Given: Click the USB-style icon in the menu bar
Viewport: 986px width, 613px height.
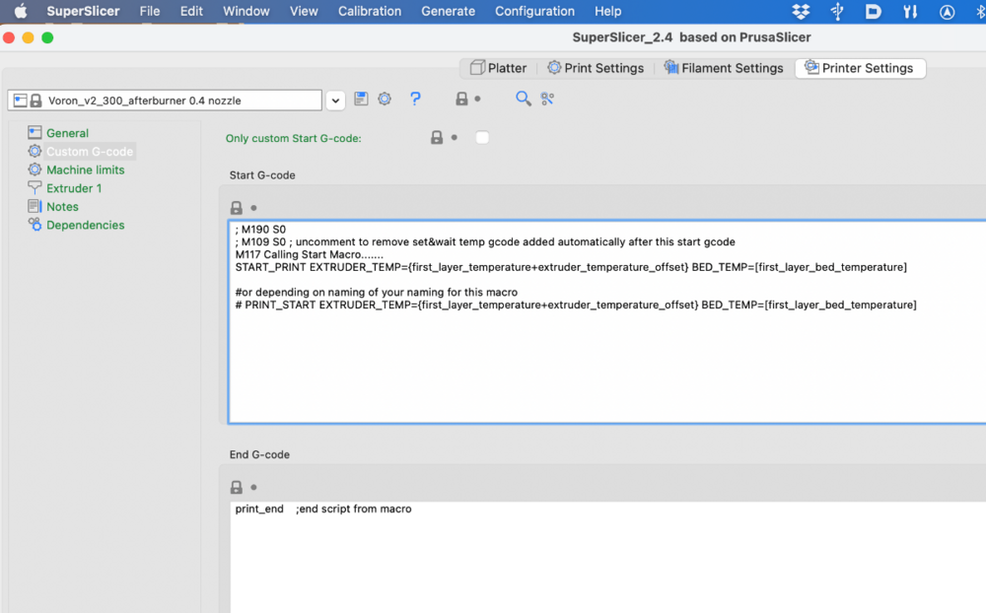Looking at the screenshot, I should tap(837, 11).
